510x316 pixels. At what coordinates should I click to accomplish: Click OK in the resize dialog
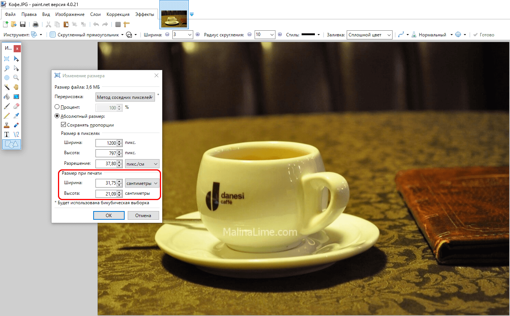pyautogui.click(x=109, y=215)
